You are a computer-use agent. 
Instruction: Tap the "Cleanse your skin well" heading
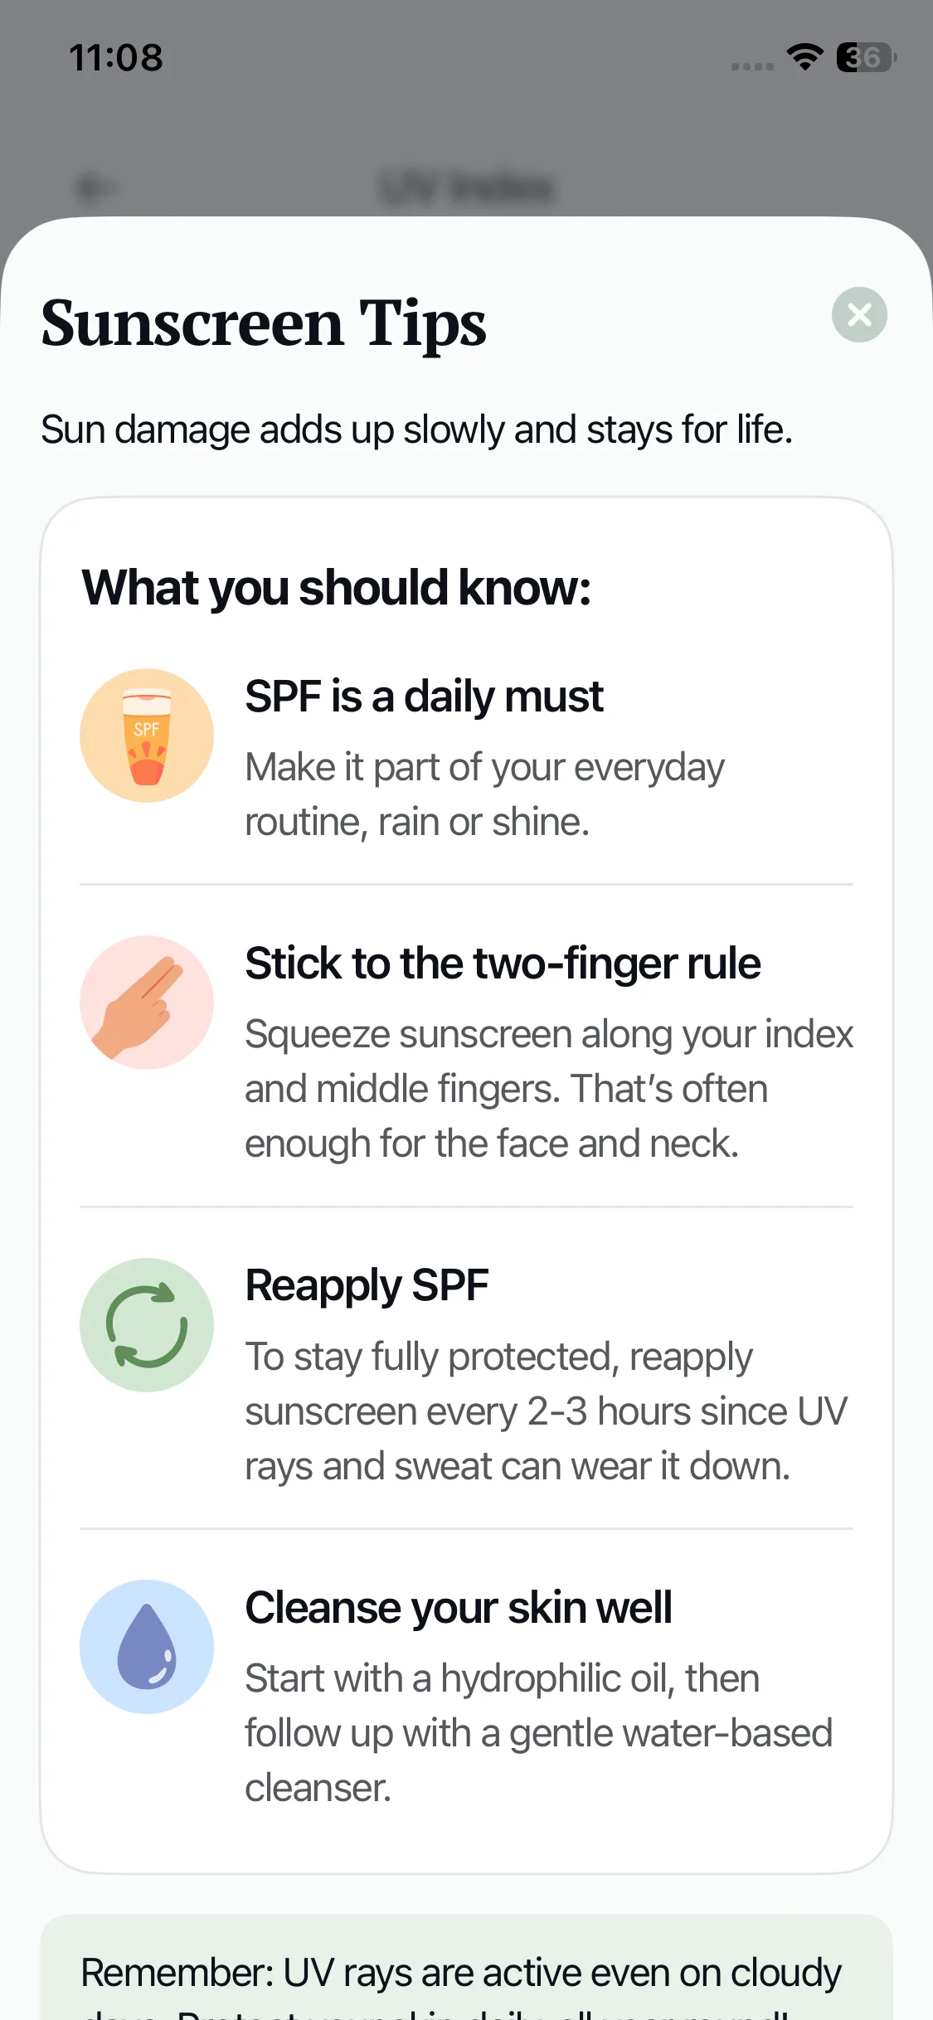coord(458,1607)
